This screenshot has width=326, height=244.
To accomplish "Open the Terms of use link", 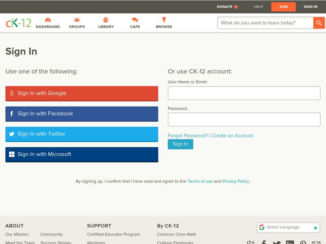I will (x=200, y=181).
